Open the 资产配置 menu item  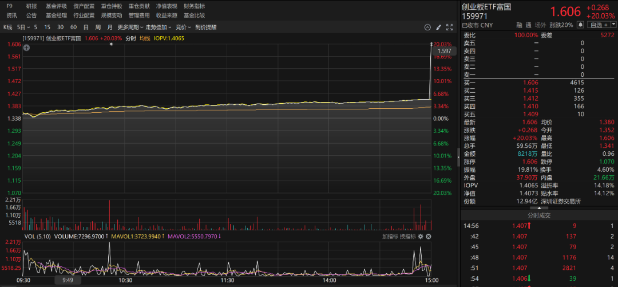click(x=84, y=6)
